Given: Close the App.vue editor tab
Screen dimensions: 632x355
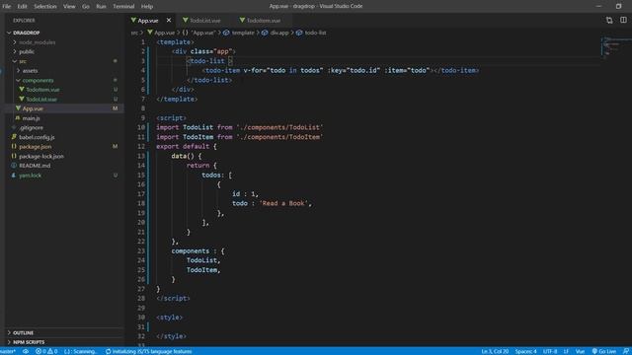Looking at the screenshot, I should tap(169, 20).
